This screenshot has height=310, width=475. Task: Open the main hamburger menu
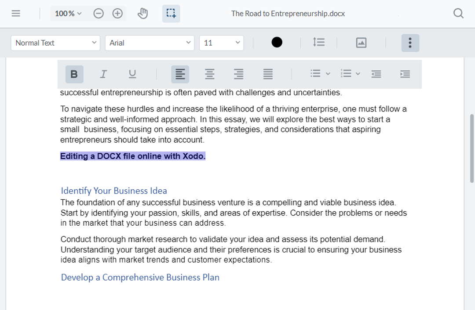[16, 13]
